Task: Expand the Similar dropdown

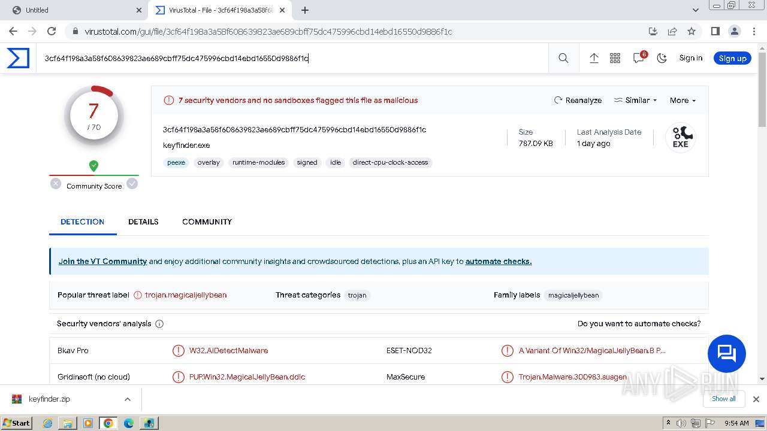Action: (635, 100)
